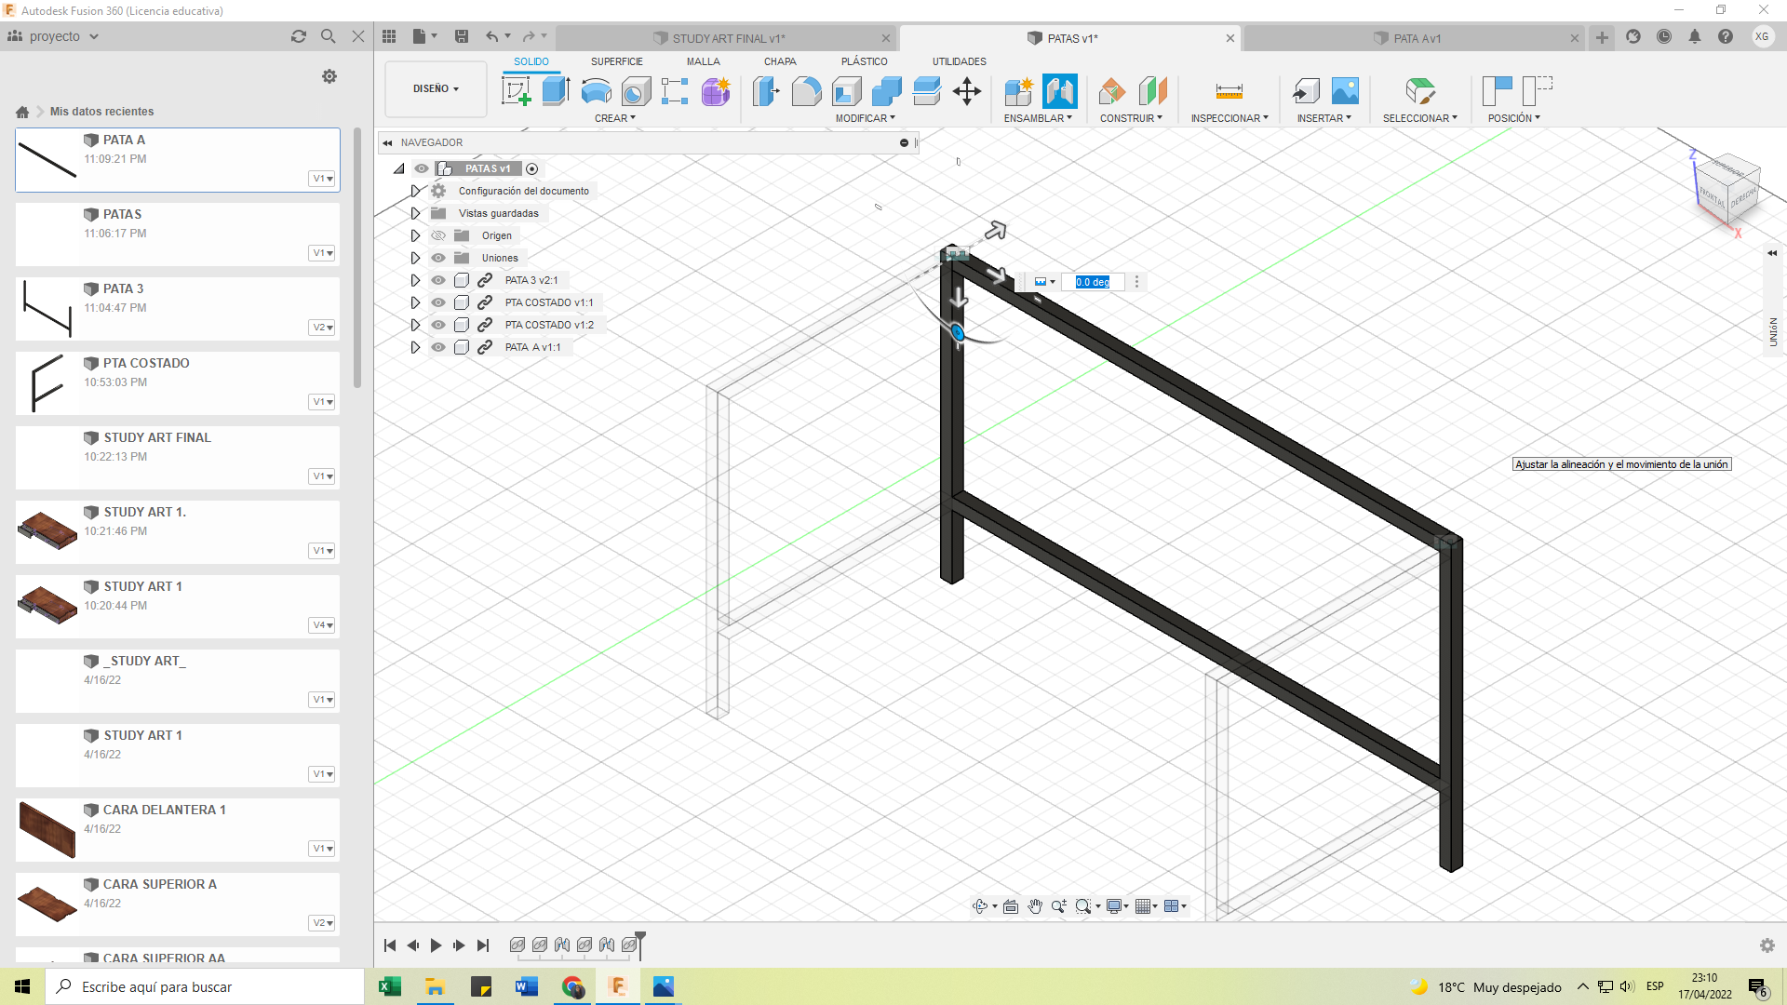Toggle visibility of PTA COSTADO v1:1
Image resolution: width=1787 pixels, height=1005 pixels.
(438, 302)
